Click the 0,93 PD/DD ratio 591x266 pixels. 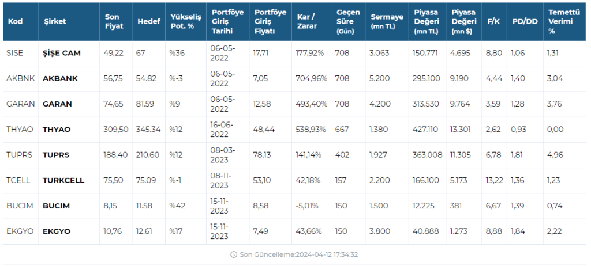[x=519, y=130]
